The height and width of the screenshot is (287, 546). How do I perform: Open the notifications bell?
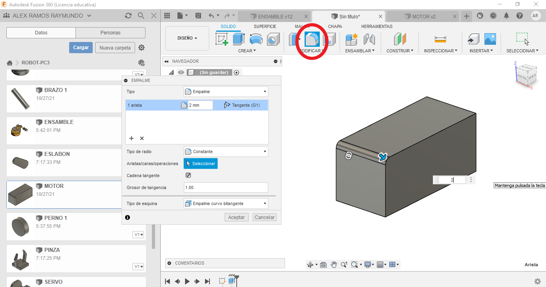click(506, 16)
